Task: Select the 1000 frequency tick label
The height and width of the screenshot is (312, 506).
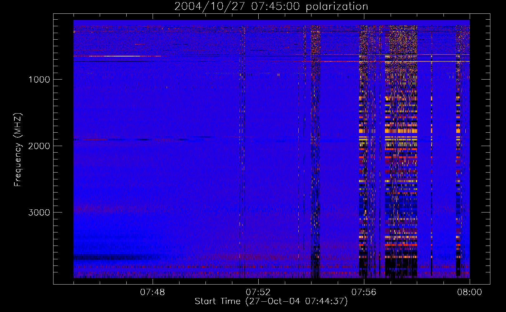Action: click(x=39, y=80)
